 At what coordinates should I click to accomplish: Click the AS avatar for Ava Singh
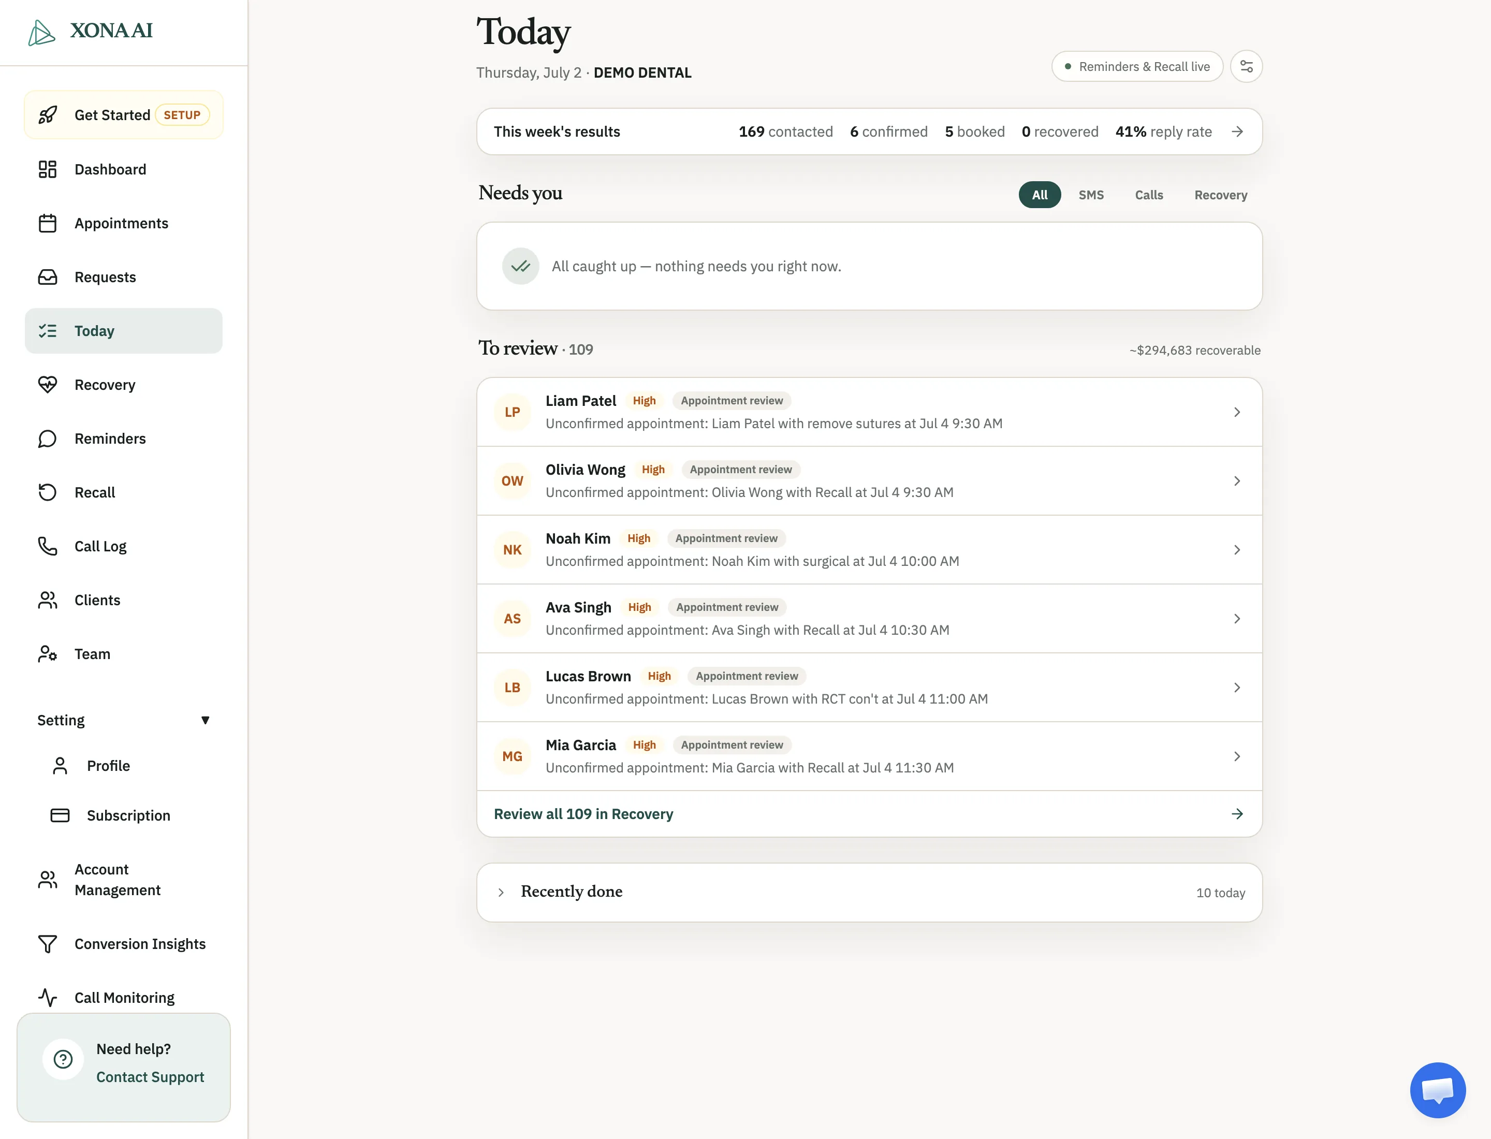513,618
